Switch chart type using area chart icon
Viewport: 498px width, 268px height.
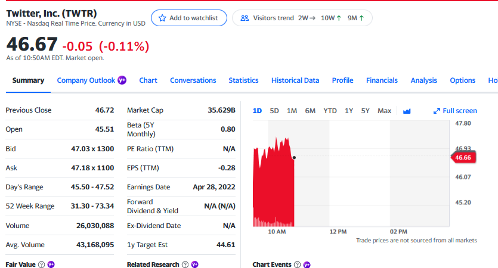[x=407, y=111]
